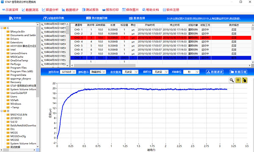The image size is (254, 152).
Task: Click 数据压缩 data compress button
Action: pyautogui.click(x=238, y=72)
